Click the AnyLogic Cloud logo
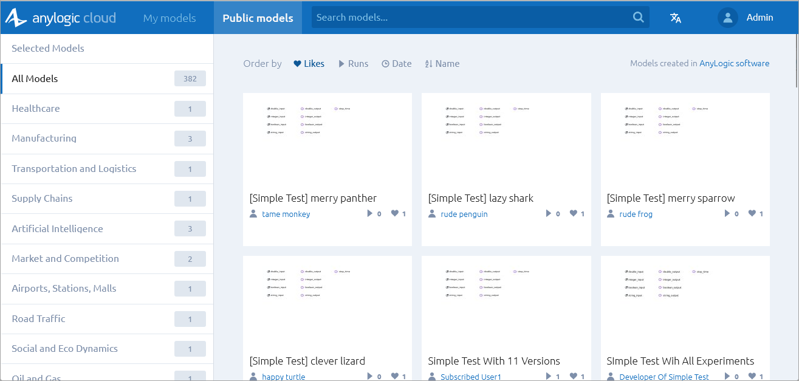This screenshot has width=799, height=381. tap(61, 18)
